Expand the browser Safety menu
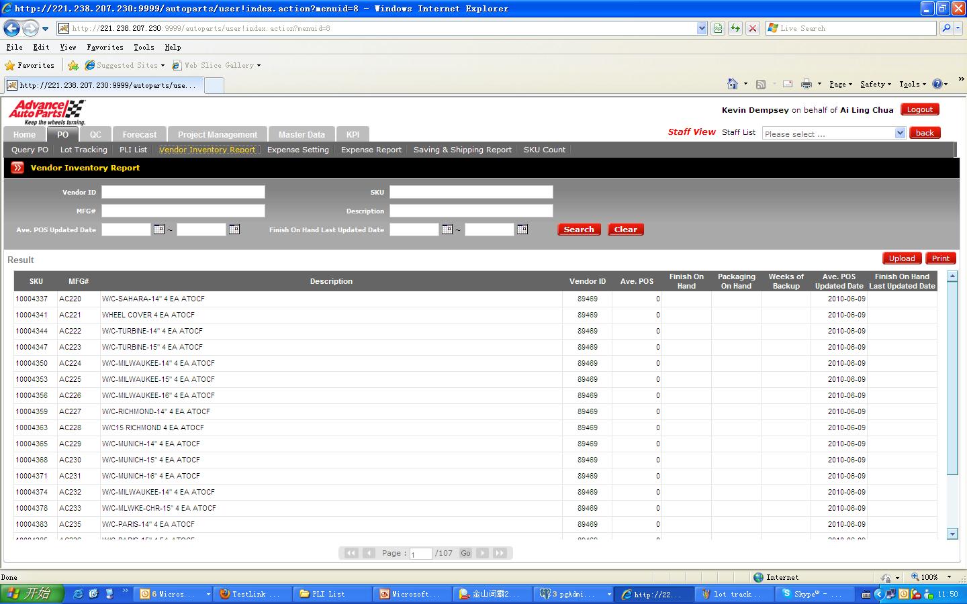The width and height of the screenshot is (967, 604). (875, 84)
